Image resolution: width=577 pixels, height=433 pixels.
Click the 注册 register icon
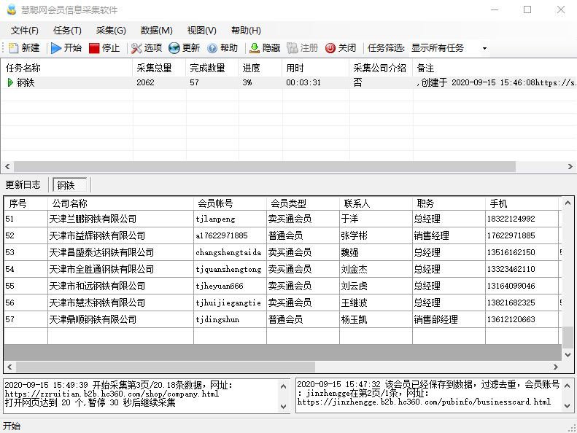coord(293,48)
